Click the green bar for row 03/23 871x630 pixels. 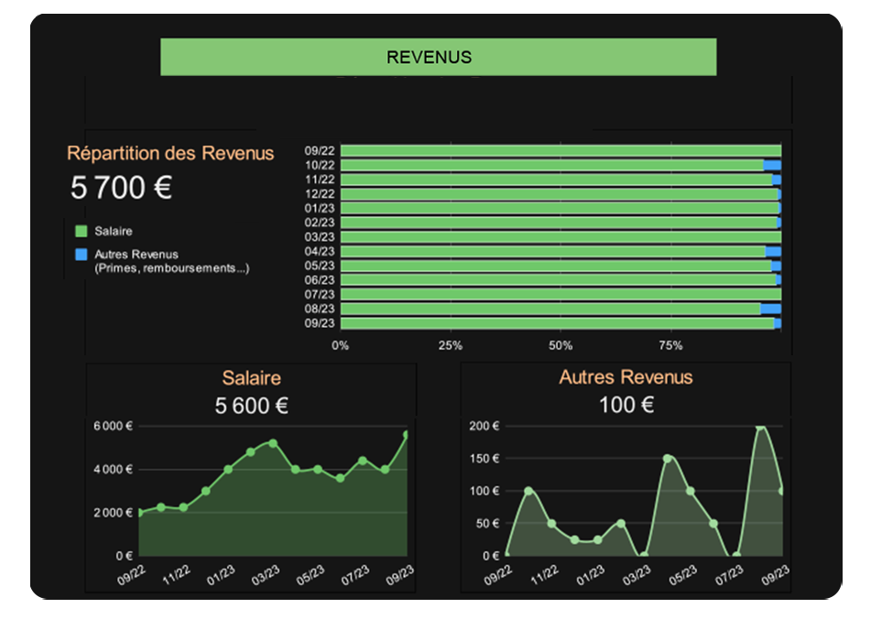click(559, 237)
